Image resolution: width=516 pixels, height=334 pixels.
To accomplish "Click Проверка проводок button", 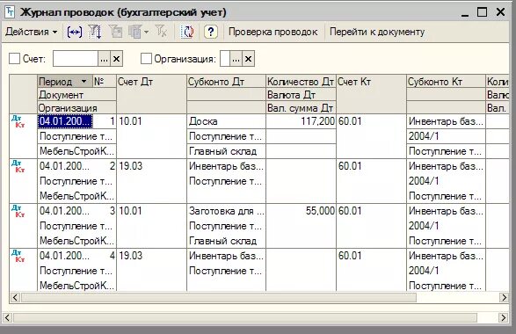I will (273, 32).
